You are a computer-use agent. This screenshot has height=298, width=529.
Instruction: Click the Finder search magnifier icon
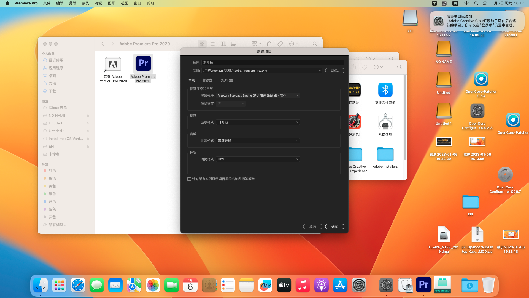pyautogui.click(x=315, y=44)
